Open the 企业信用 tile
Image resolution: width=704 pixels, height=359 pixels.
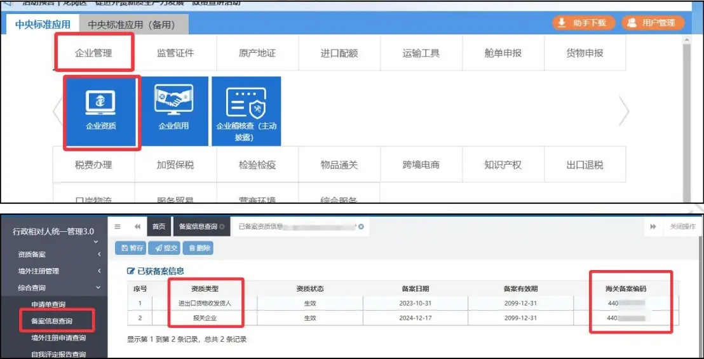coord(173,111)
